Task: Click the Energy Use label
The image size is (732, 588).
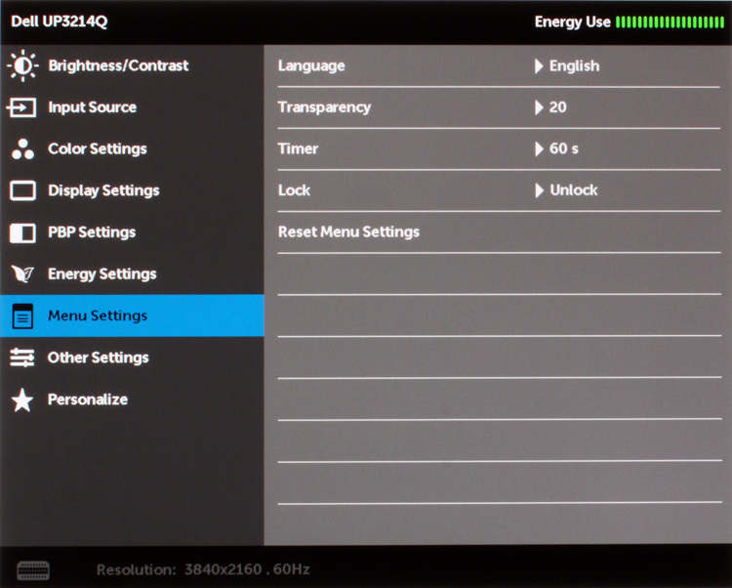Action: [572, 21]
